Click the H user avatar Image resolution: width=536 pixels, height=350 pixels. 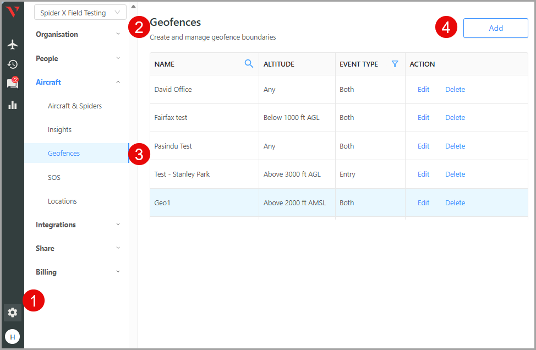pos(13,337)
